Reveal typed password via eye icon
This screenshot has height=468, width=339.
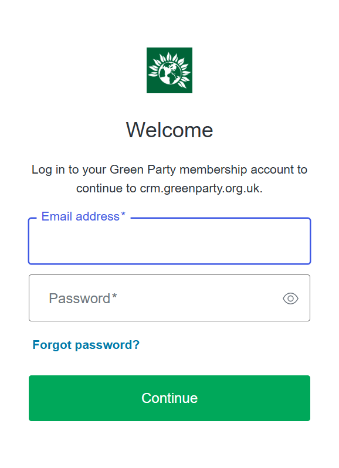click(290, 298)
